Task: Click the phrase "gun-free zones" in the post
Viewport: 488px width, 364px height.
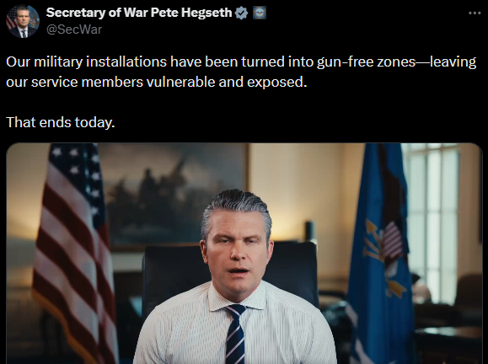Action: click(x=367, y=62)
